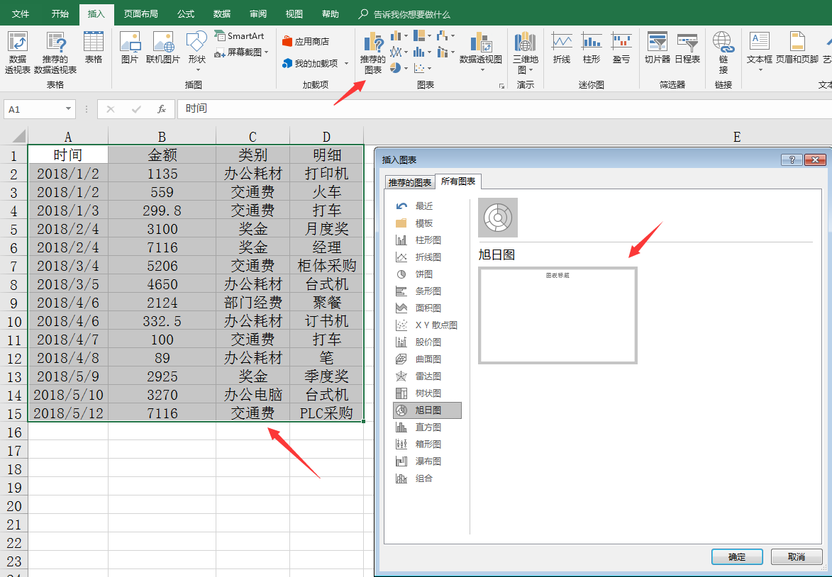Insert a Slicer (切片器)
Viewport: 832px width, 577px height.
tap(658, 47)
